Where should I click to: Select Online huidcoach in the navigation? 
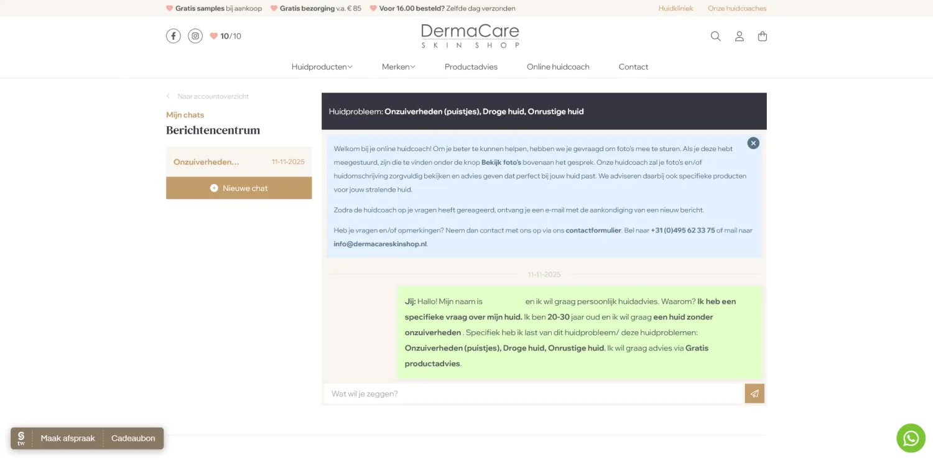click(558, 67)
